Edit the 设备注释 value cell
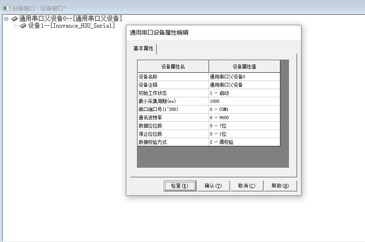365x242 pixels. tap(244, 85)
